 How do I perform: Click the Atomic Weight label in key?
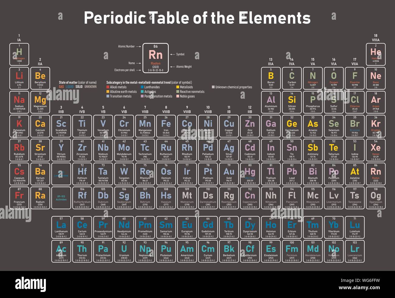(x=184, y=67)
